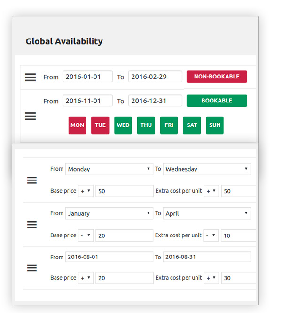The width and height of the screenshot is (282, 313).
Task: Click the To date field 2016-12-31
Action: (x=155, y=101)
